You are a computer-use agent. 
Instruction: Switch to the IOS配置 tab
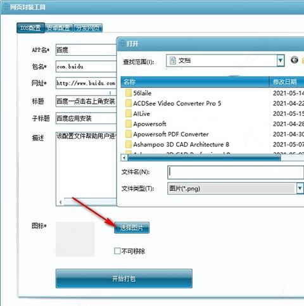30,28
